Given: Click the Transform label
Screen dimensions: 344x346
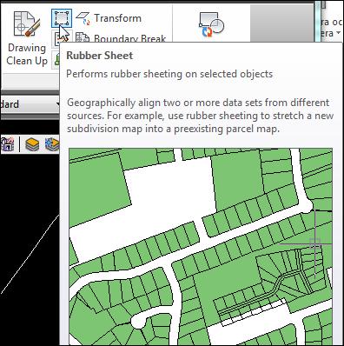Looking at the screenshot, I should (x=117, y=18).
